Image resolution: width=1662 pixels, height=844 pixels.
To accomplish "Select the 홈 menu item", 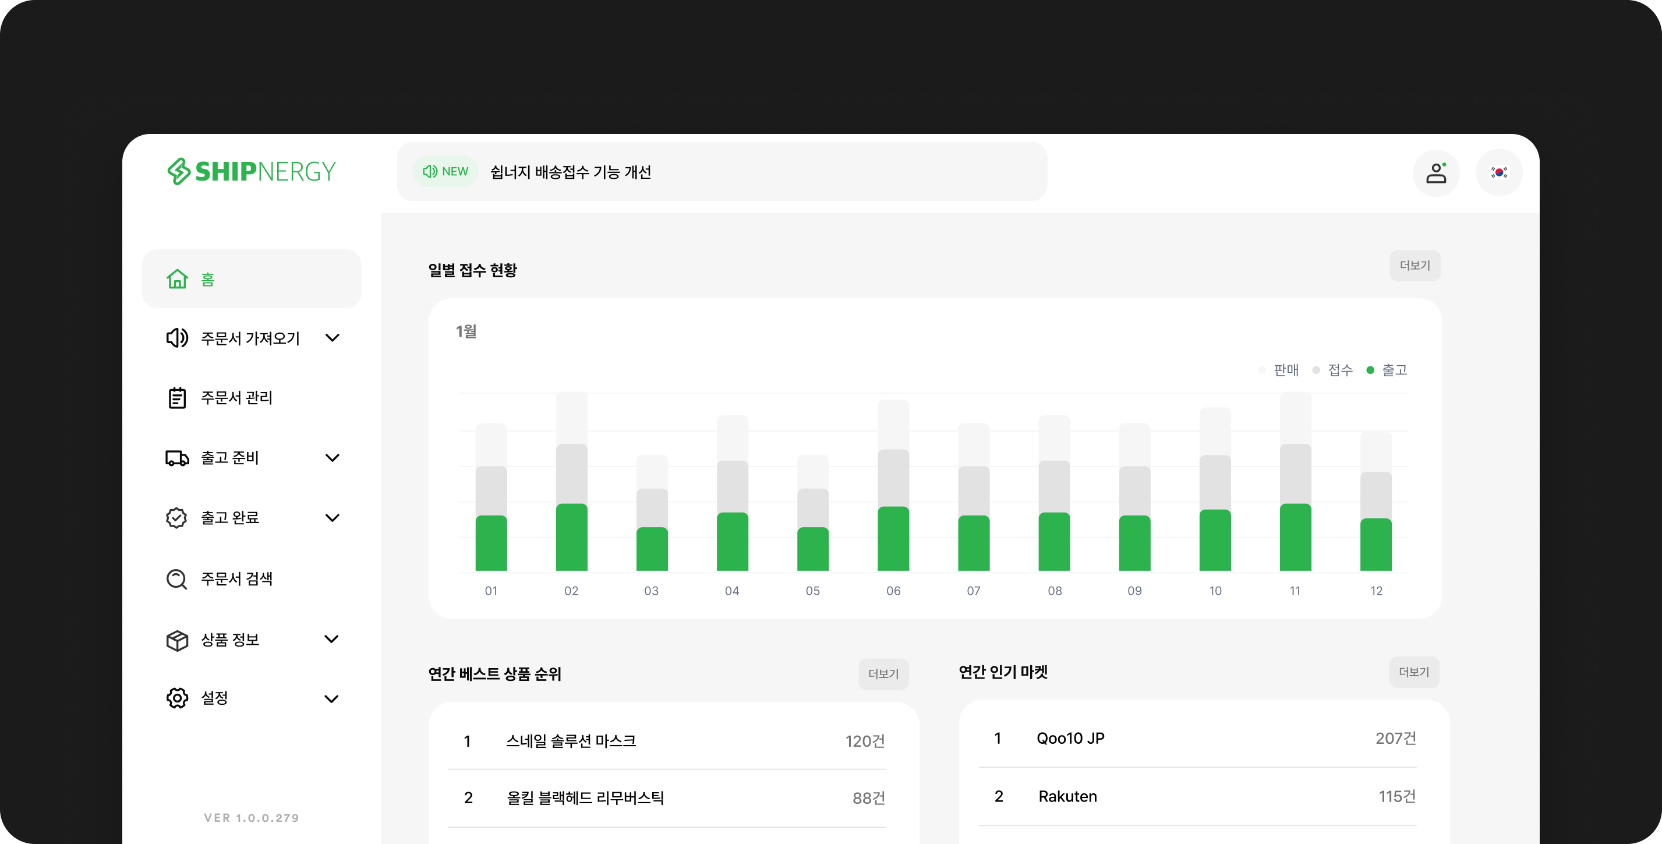I will point(251,279).
